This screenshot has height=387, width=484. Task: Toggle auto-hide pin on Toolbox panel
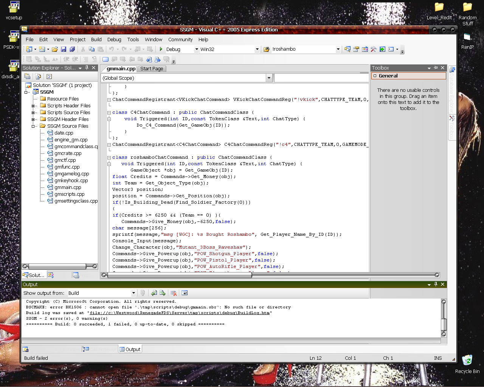point(436,68)
